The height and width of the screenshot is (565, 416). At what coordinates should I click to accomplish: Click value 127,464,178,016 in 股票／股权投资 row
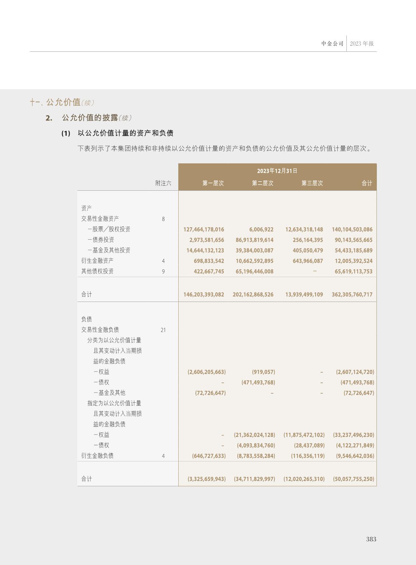(203, 229)
